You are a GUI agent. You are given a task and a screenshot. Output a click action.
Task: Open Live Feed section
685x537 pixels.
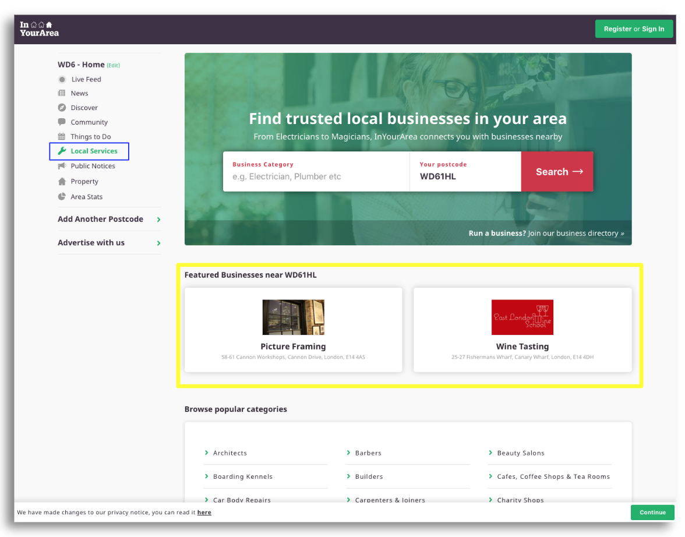click(x=86, y=79)
